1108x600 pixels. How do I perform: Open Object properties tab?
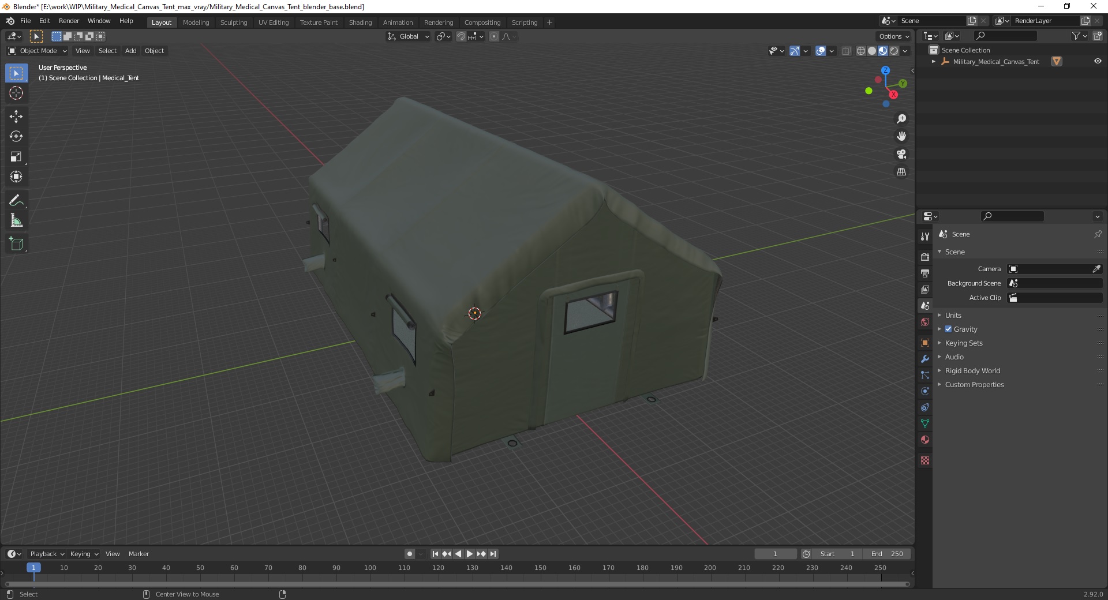[925, 343]
